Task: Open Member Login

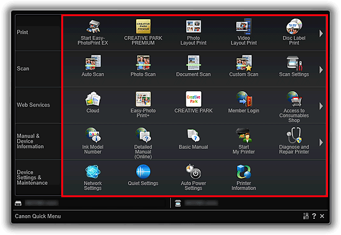Action: pyautogui.click(x=244, y=102)
